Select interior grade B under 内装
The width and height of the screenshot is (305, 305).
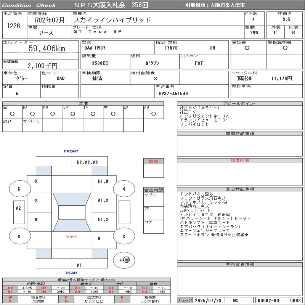pyautogui.click(x=293, y=33)
